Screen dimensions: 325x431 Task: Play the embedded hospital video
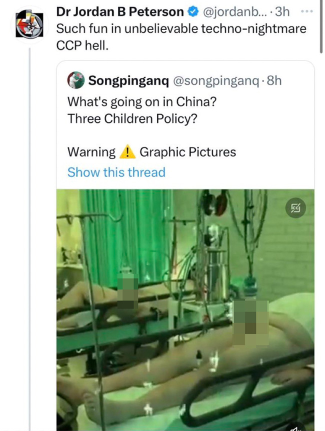[185, 310]
